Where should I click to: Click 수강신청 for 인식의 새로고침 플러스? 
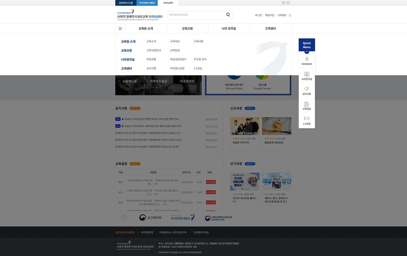pos(211,192)
